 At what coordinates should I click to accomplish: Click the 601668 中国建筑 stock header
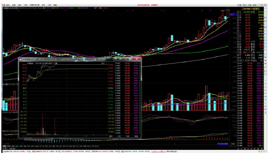coord(251,9)
